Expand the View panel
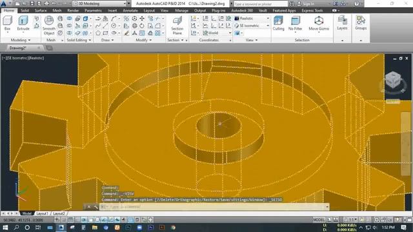 252,40
